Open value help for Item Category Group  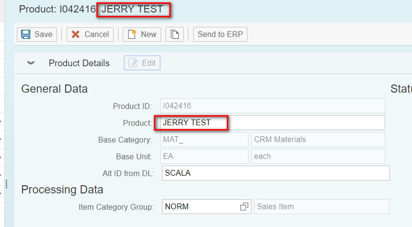click(x=245, y=207)
